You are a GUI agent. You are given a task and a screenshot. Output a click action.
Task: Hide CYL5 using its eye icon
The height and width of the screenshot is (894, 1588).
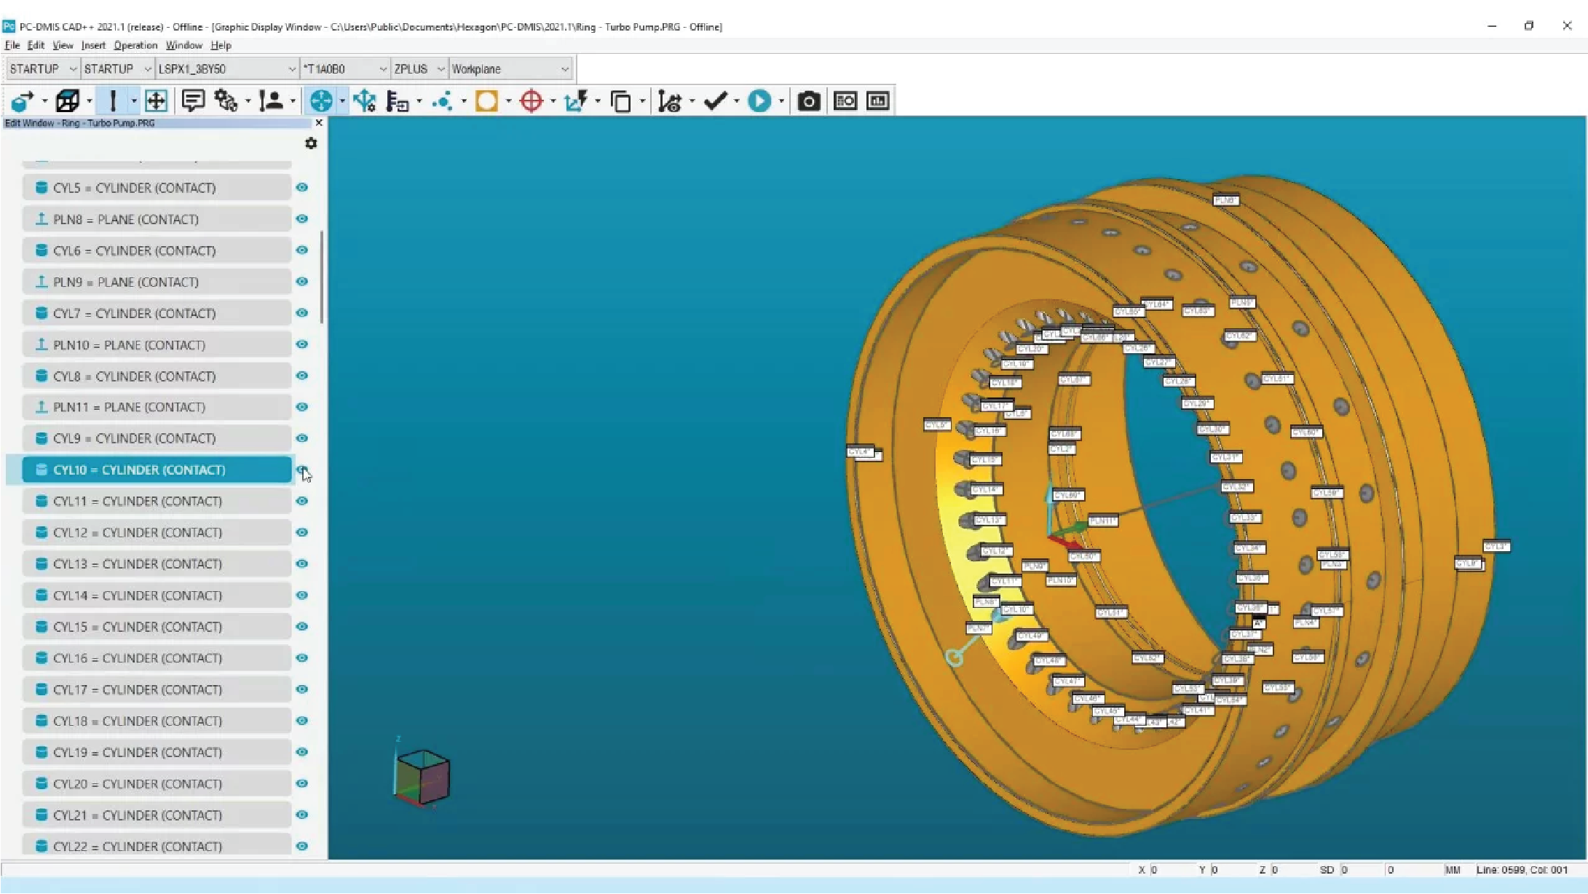pos(302,188)
